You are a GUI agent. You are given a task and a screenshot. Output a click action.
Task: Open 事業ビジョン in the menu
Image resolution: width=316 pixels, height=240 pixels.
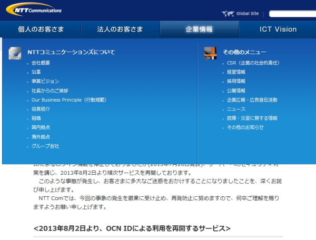(x=45, y=82)
